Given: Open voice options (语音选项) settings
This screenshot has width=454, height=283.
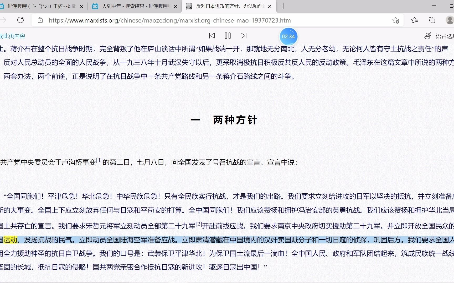Looking at the screenshot, I should coord(439,36).
